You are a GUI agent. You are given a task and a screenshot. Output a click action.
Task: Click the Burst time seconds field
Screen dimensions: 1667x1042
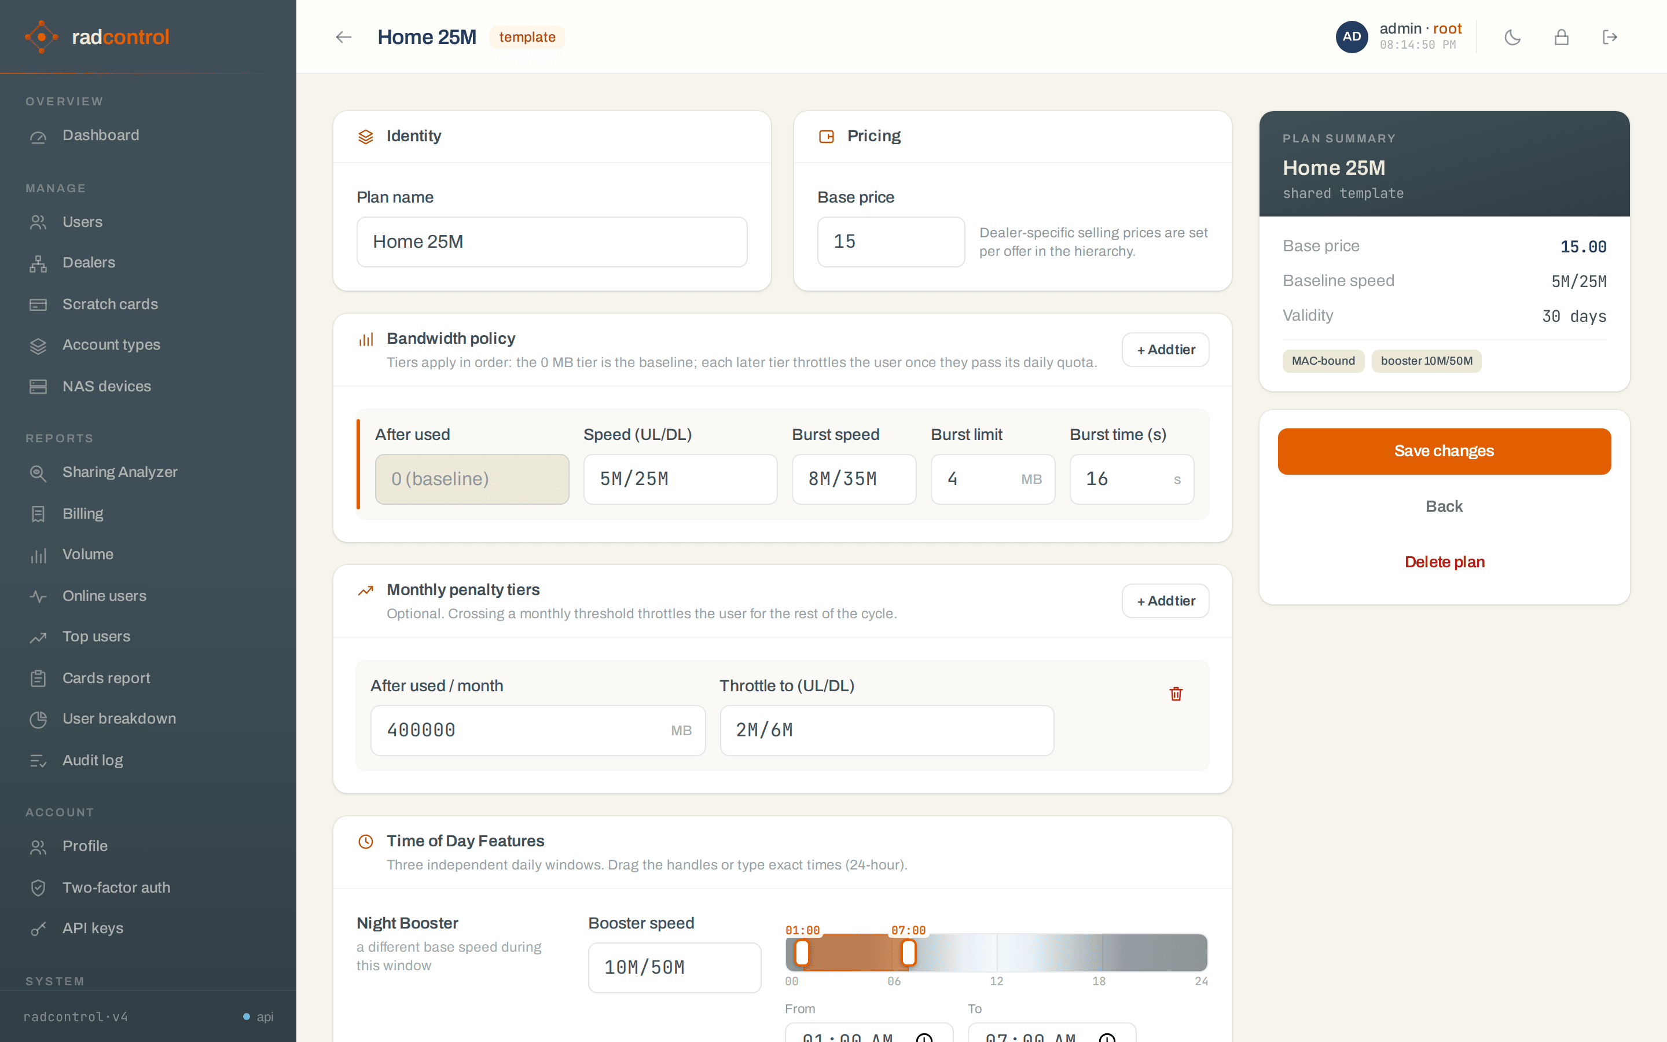pyautogui.click(x=1132, y=479)
